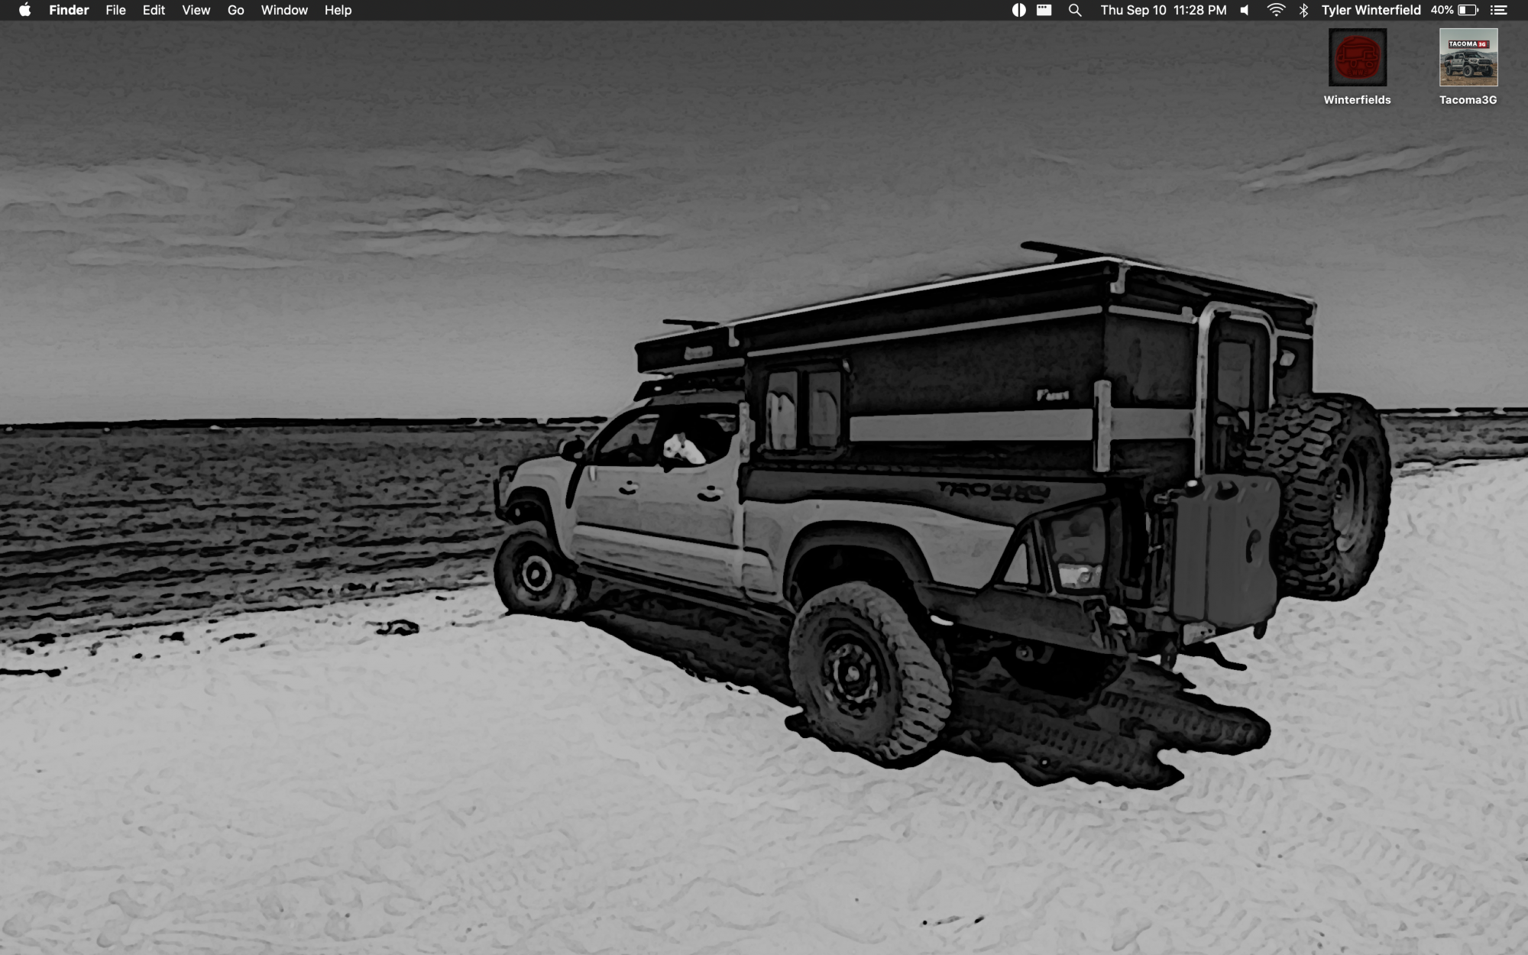
Task: Click the Tacoma3G icon label
Action: point(1468,100)
